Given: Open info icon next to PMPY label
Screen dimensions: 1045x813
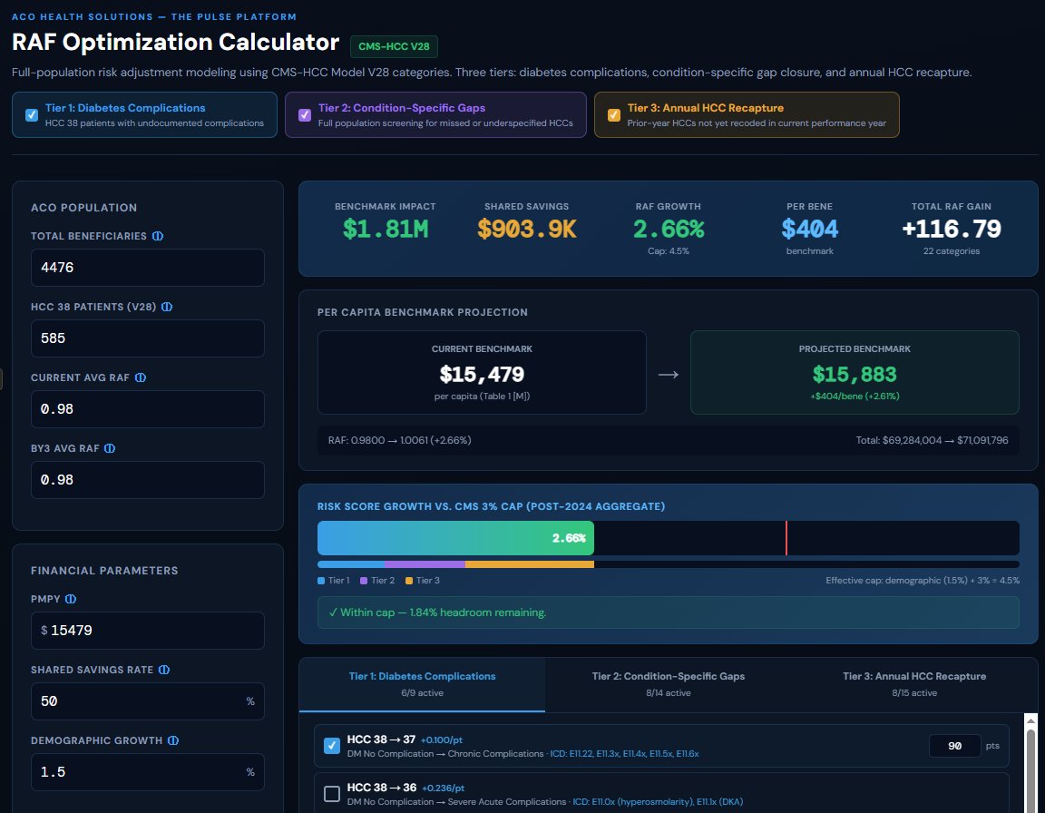Looking at the screenshot, I should pyautogui.click(x=71, y=599).
